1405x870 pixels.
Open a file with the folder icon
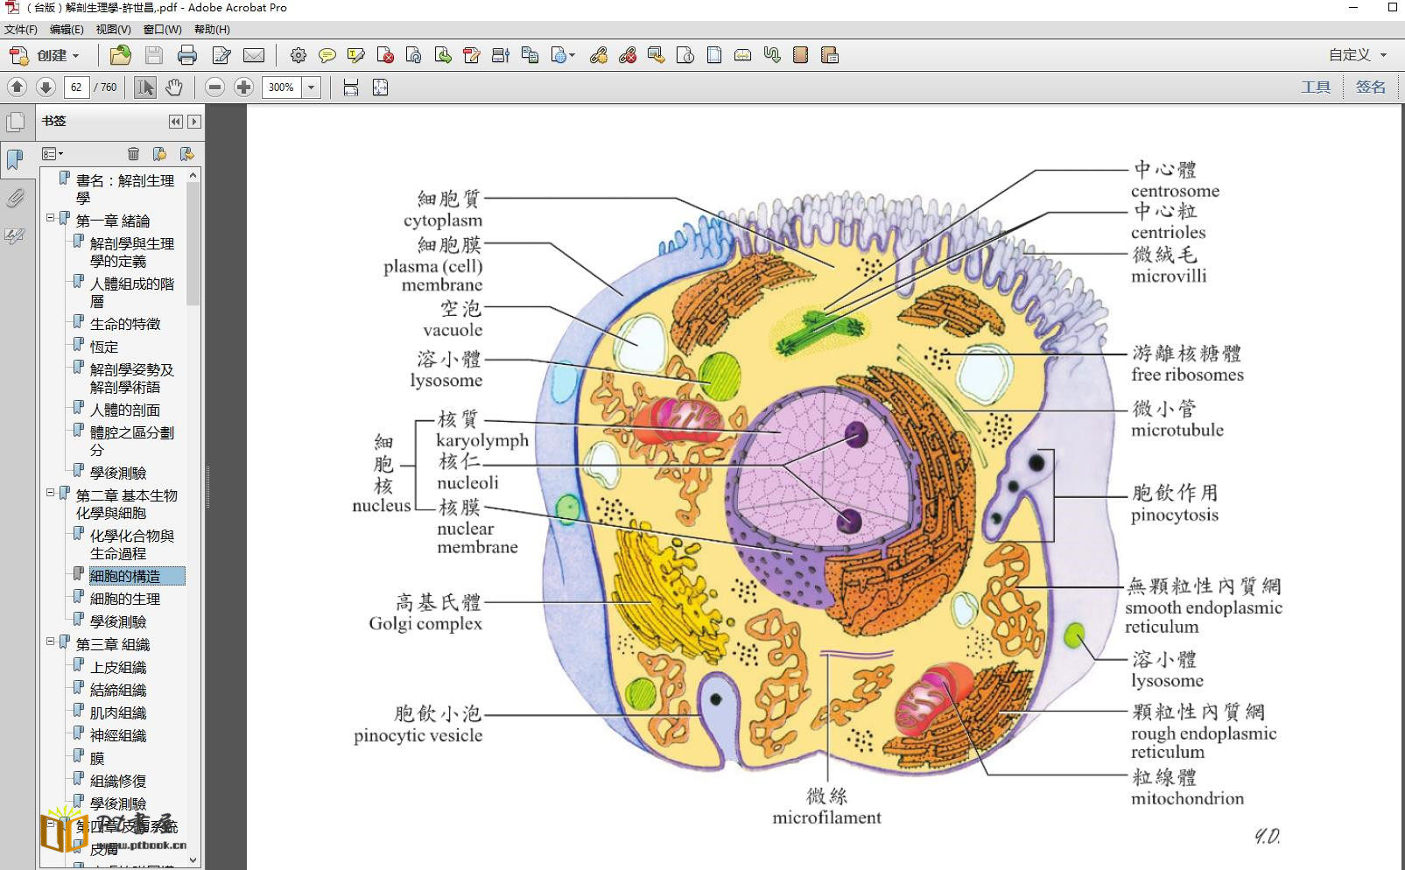pyautogui.click(x=121, y=55)
